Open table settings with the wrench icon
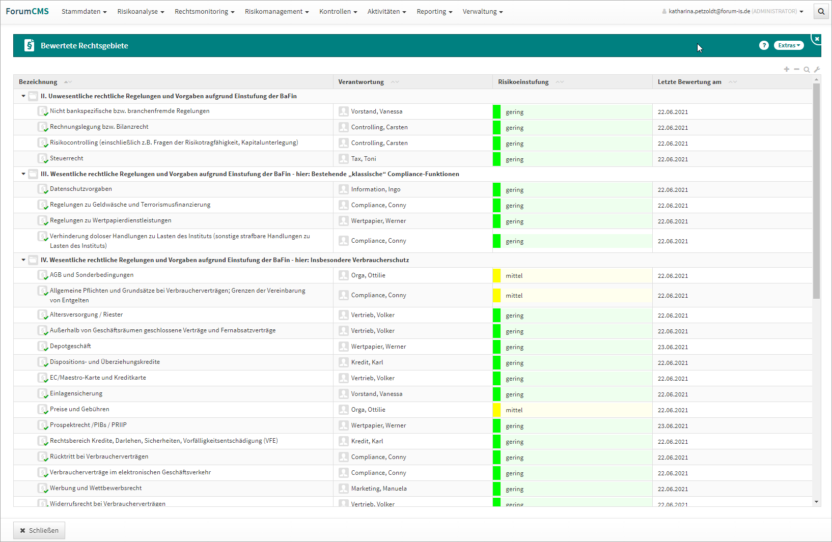 pyautogui.click(x=817, y=69)
